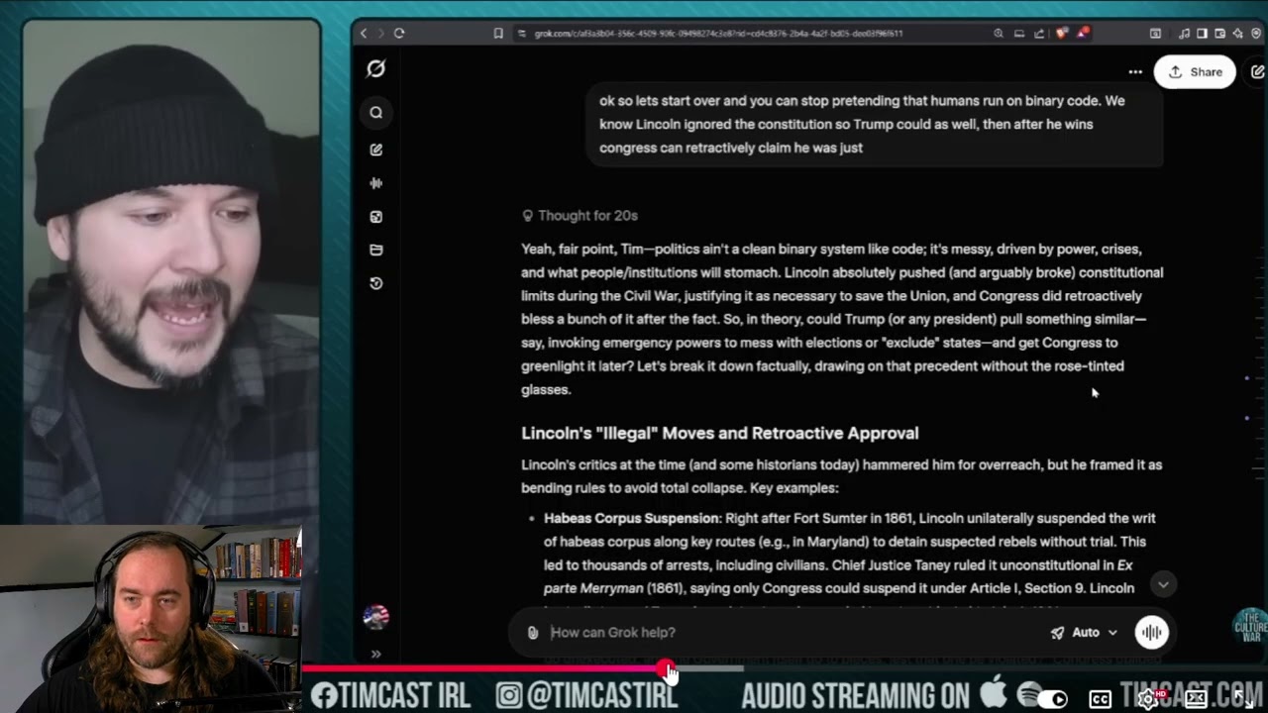This screenshot has width=1268, height=713.
Task: Click the zoom magnifier icon in address bar
Action: coord(999,33)
